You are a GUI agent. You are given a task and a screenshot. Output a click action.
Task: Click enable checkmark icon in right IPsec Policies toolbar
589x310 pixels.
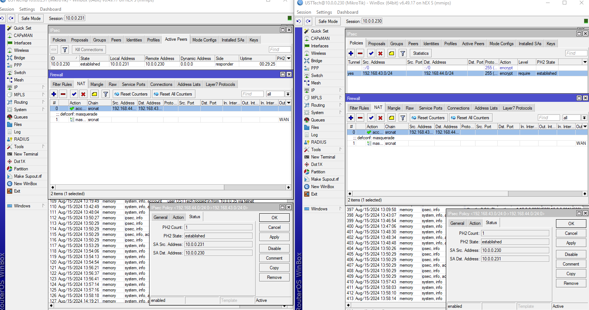371,53
